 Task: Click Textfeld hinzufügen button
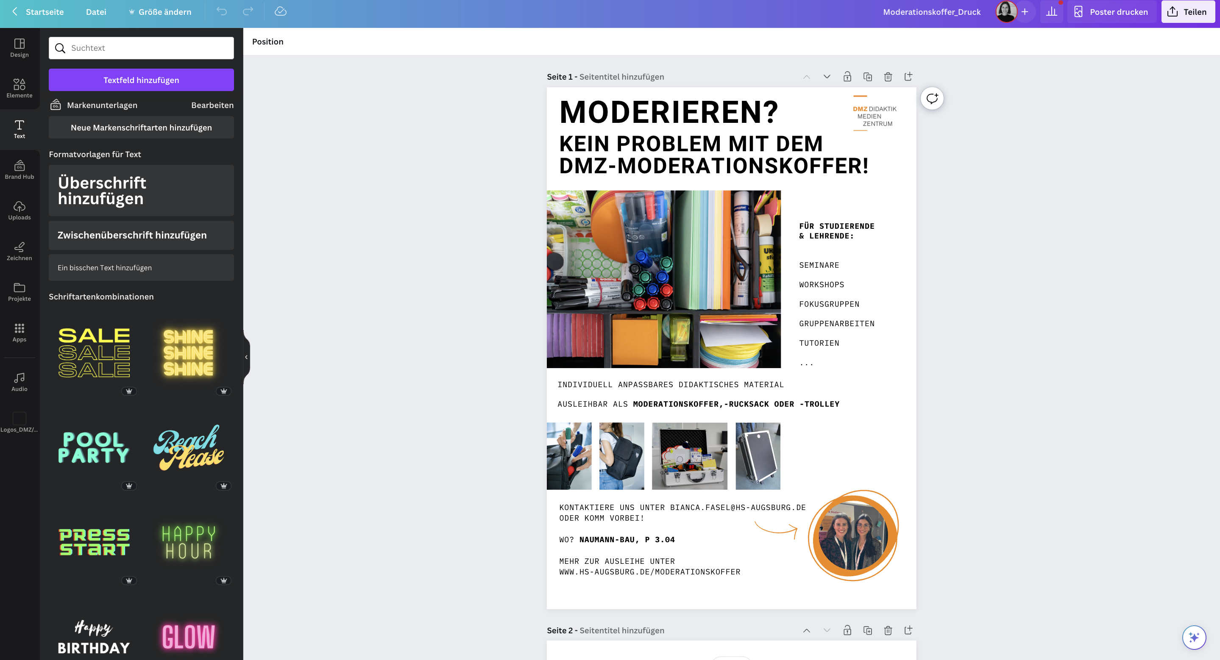coord(141,80)
